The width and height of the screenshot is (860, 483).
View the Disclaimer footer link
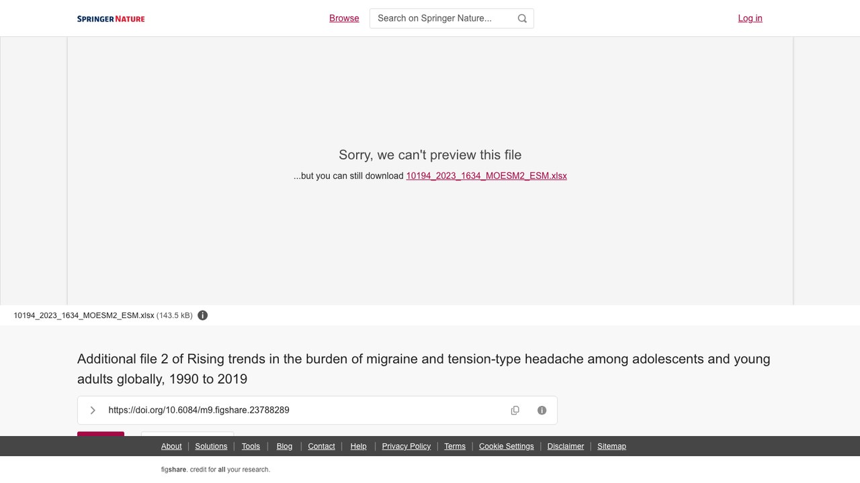point(566,446)
